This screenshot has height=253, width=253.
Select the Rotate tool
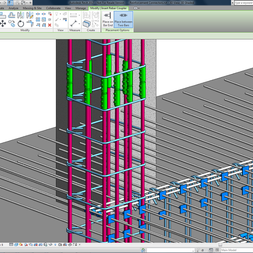(x=21, y=24)
